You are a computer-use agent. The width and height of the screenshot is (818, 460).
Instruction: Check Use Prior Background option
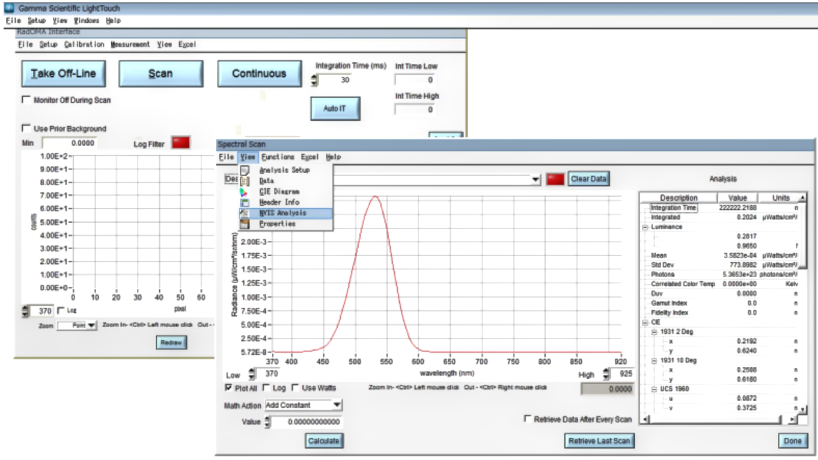click(26, 128)
